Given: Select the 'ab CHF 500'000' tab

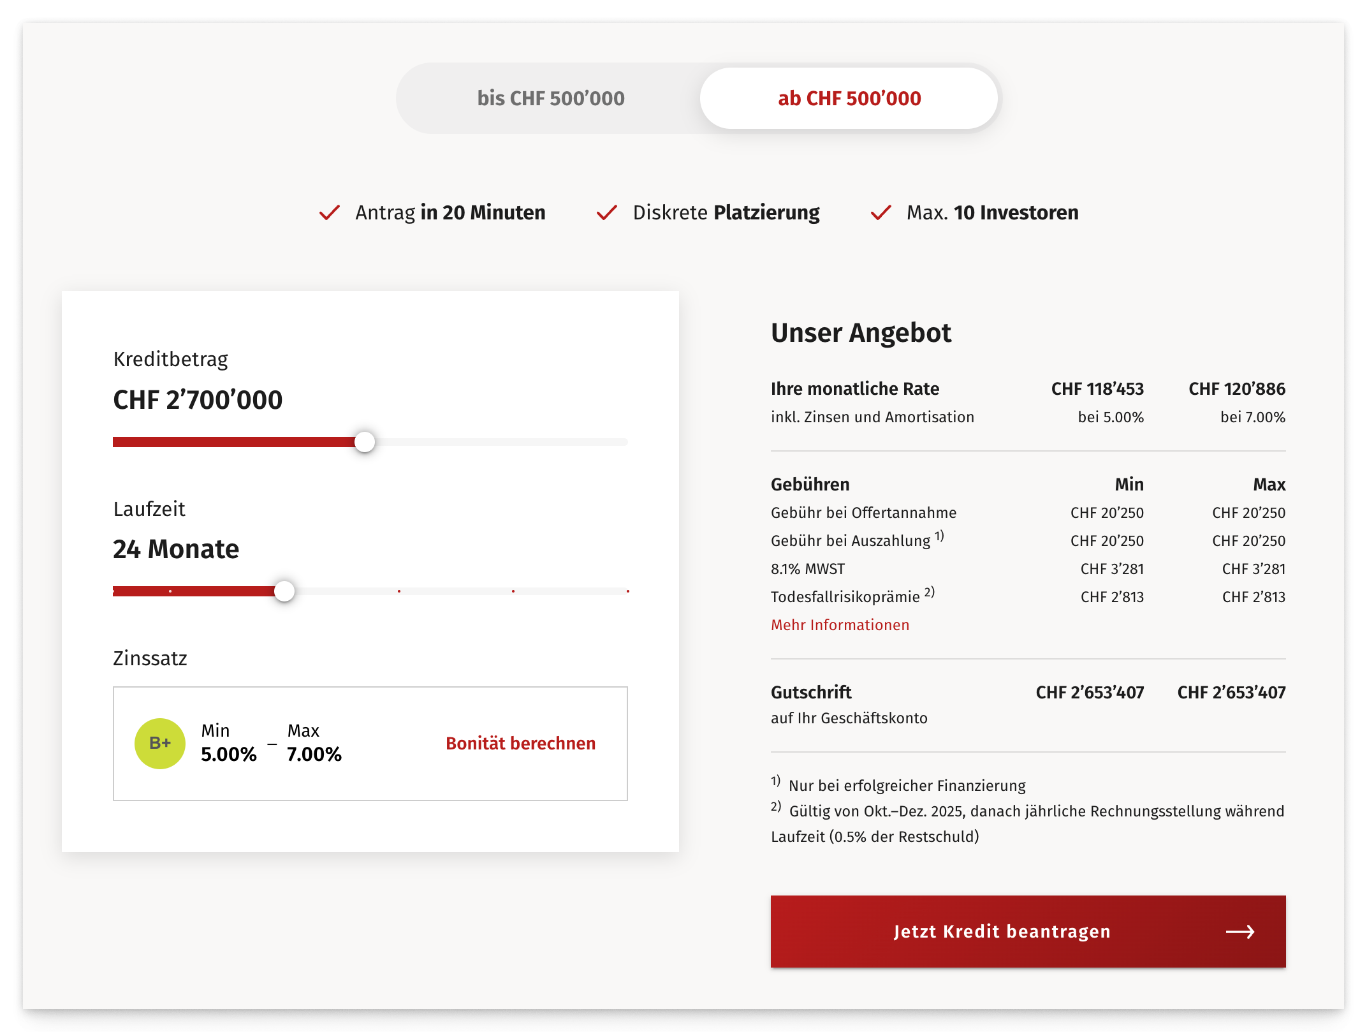Looking at the screenshot, I should coord(849,98).
